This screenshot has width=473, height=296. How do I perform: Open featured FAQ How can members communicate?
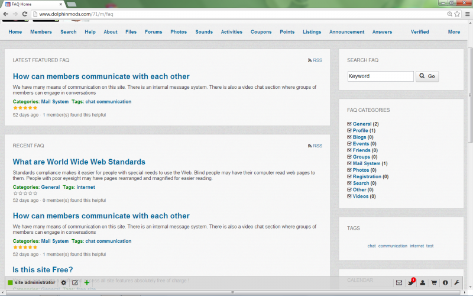pyautogui.click(x=101, y=76)
